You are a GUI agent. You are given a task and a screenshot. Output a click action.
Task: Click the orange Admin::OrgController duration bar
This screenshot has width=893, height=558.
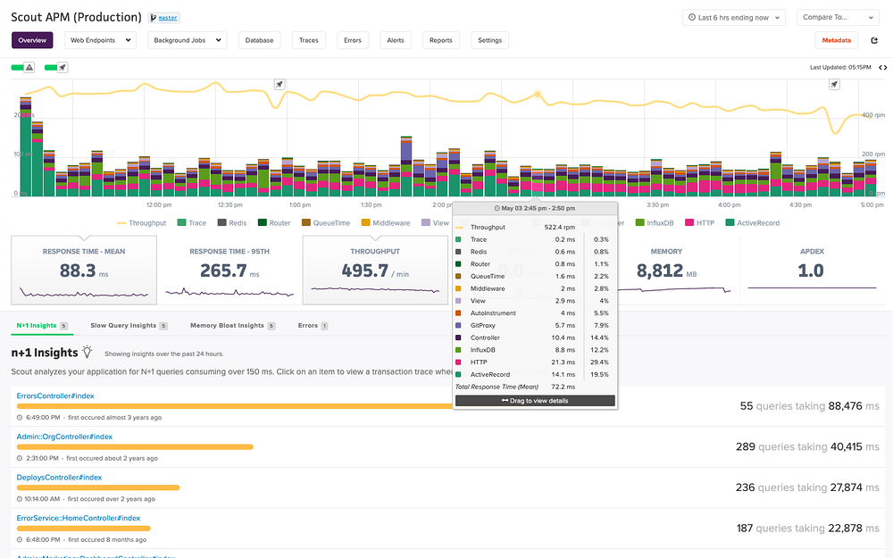(x=135, y=447)
